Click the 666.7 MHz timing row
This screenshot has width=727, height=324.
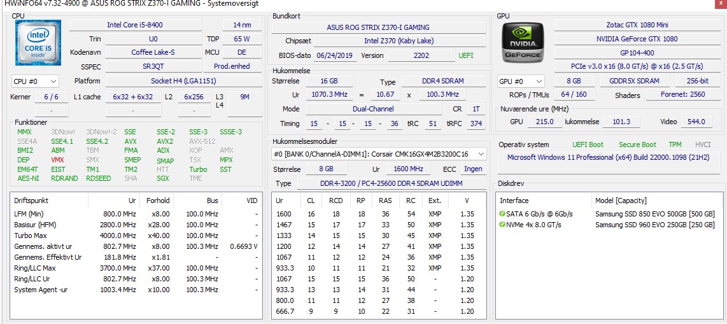[x=378, y=311]
